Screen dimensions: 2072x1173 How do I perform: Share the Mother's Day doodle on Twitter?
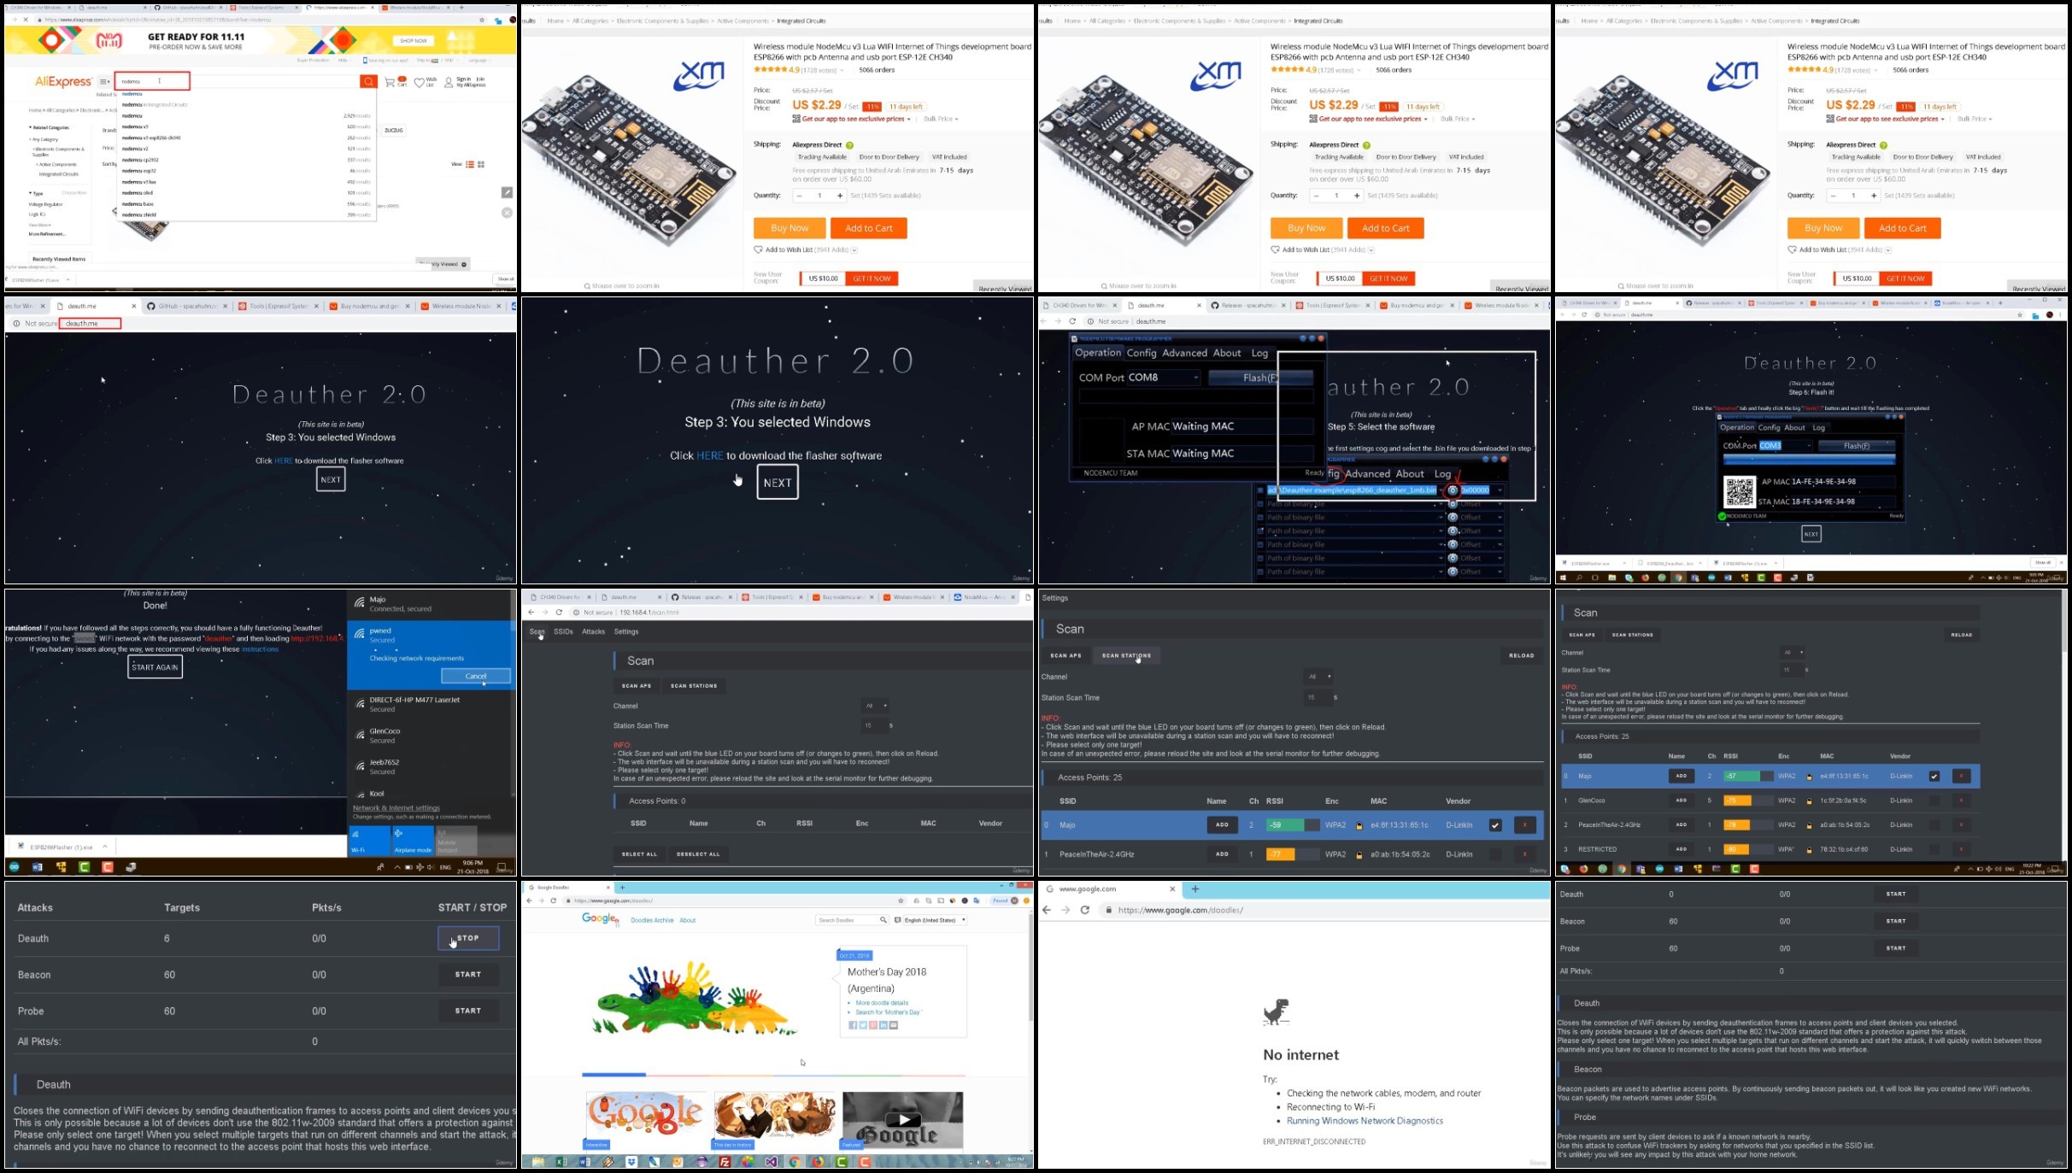point(863,1025)
